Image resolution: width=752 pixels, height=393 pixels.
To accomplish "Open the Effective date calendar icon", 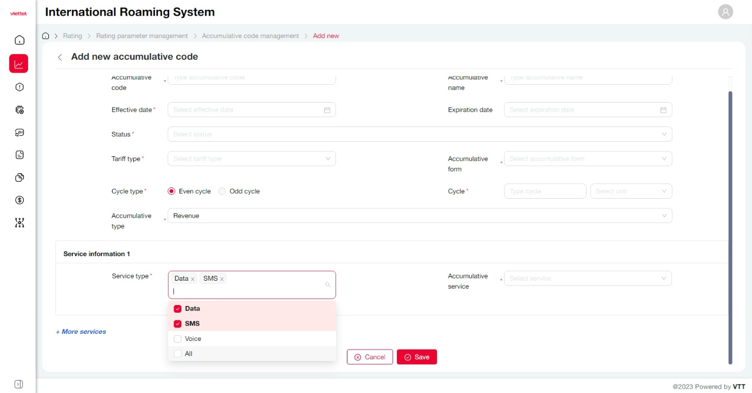I will click(x=327, y=110).
